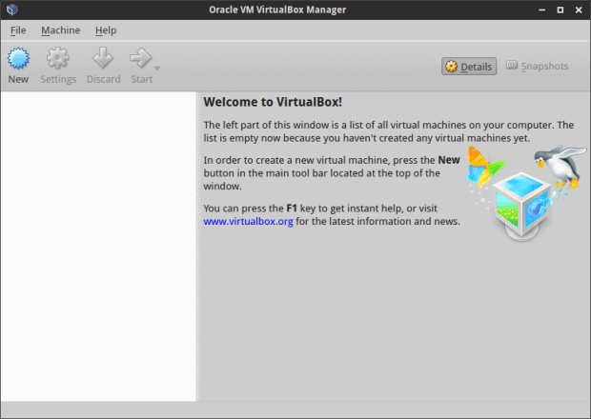
Task: Minimize the VirtualBox Manager window
Action: (542, 10)
